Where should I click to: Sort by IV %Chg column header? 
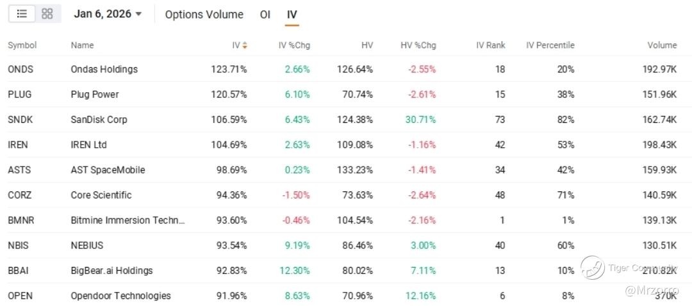coord(294,45)
